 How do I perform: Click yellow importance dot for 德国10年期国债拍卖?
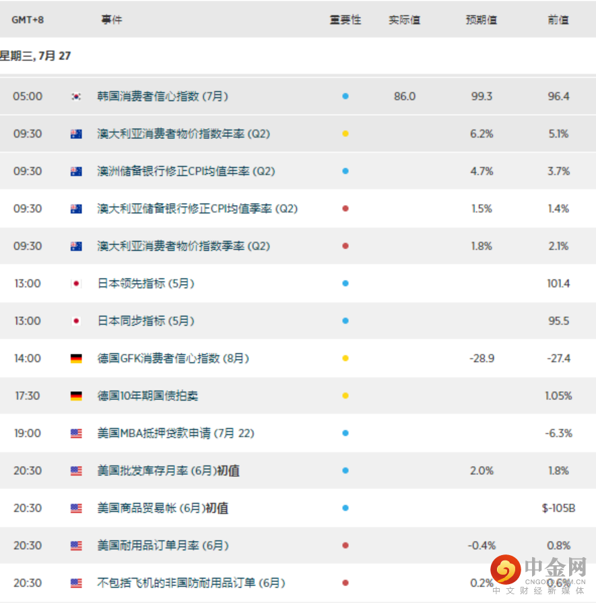point(345,395)
